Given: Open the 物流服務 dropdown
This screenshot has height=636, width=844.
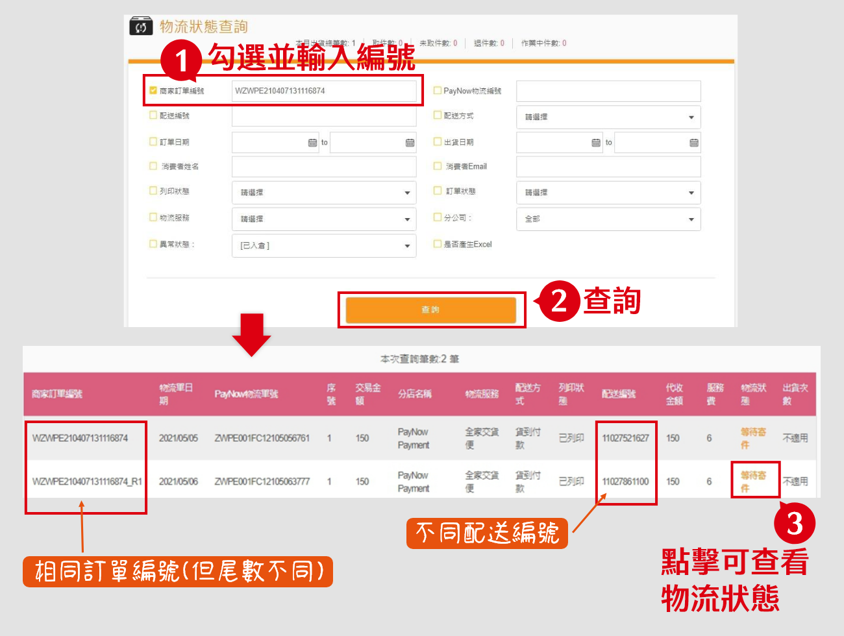Looking at the screenshot, I should (324, 219).
